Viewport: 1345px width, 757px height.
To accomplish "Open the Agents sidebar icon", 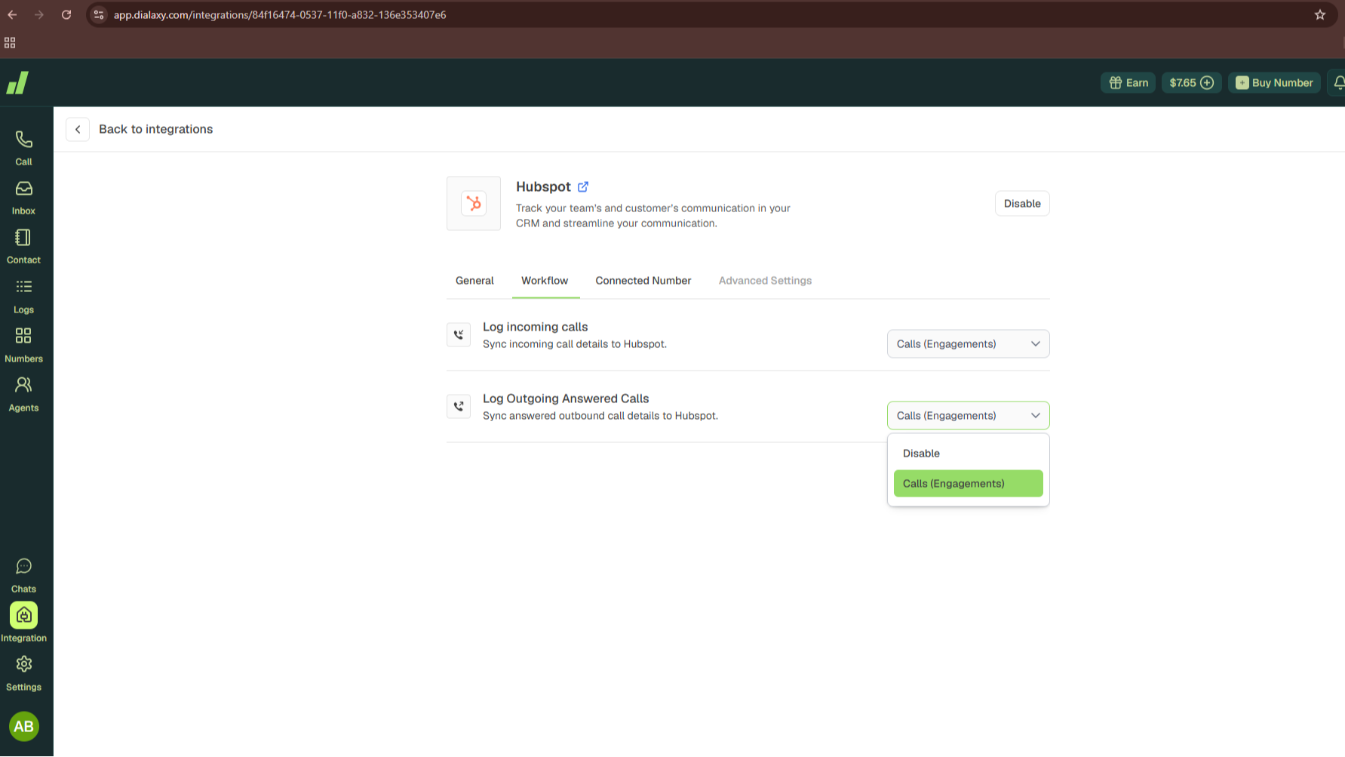I will pyautogui.click(x=23, y=394).
